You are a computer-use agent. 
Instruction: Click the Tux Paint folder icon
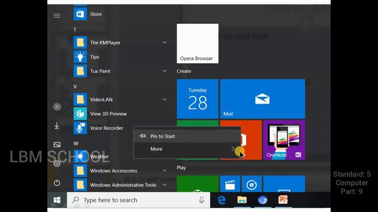point(80,71)
